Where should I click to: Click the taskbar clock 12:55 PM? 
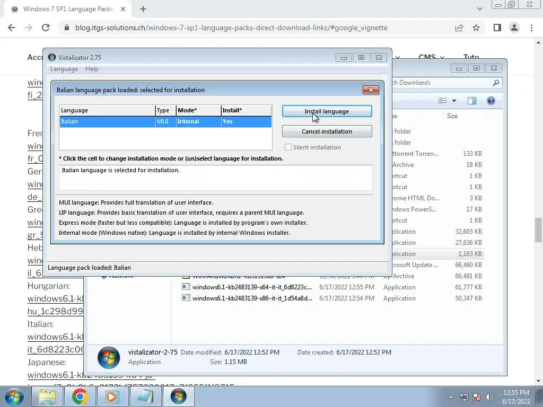click(516, 393)
